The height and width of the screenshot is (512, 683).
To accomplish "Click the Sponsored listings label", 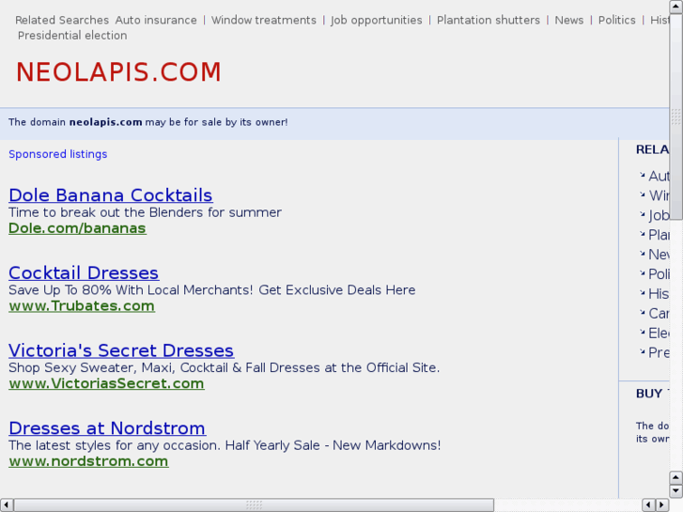I will (58, 154).
